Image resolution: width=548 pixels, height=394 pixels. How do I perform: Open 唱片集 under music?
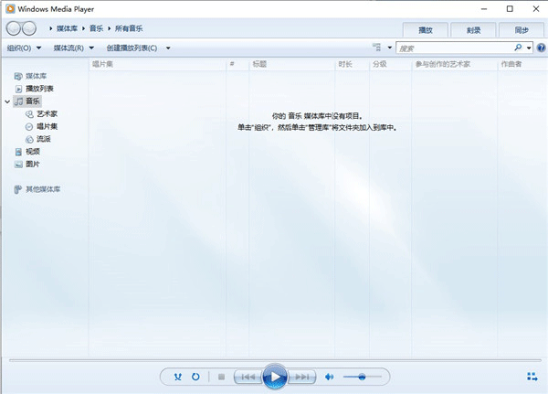(47, 126)
